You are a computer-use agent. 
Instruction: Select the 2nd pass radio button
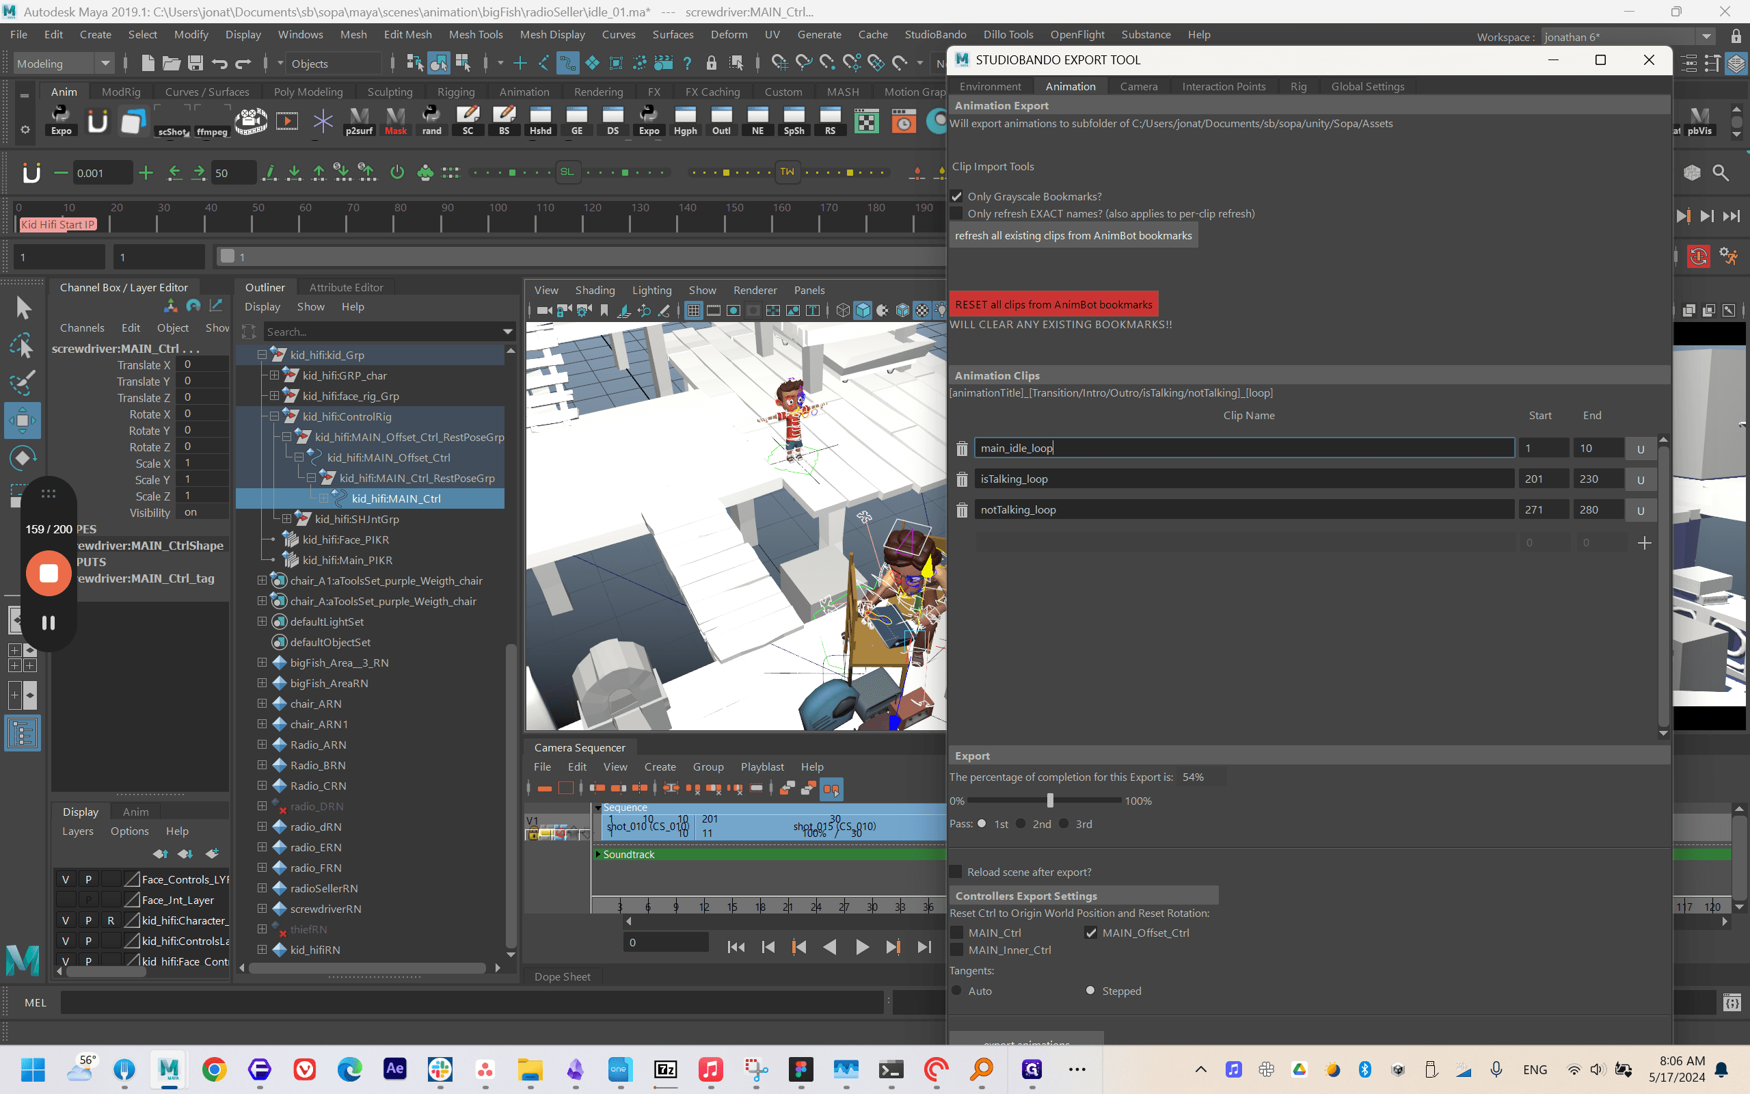(x=1021, y=823)
